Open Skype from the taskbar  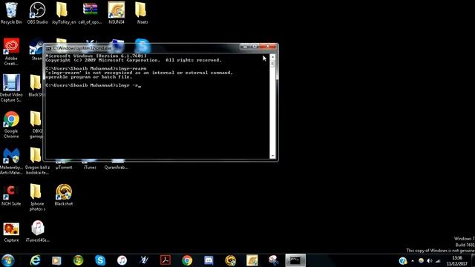100,260
